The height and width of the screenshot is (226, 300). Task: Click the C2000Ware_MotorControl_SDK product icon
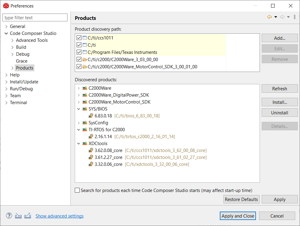point(85,102)
